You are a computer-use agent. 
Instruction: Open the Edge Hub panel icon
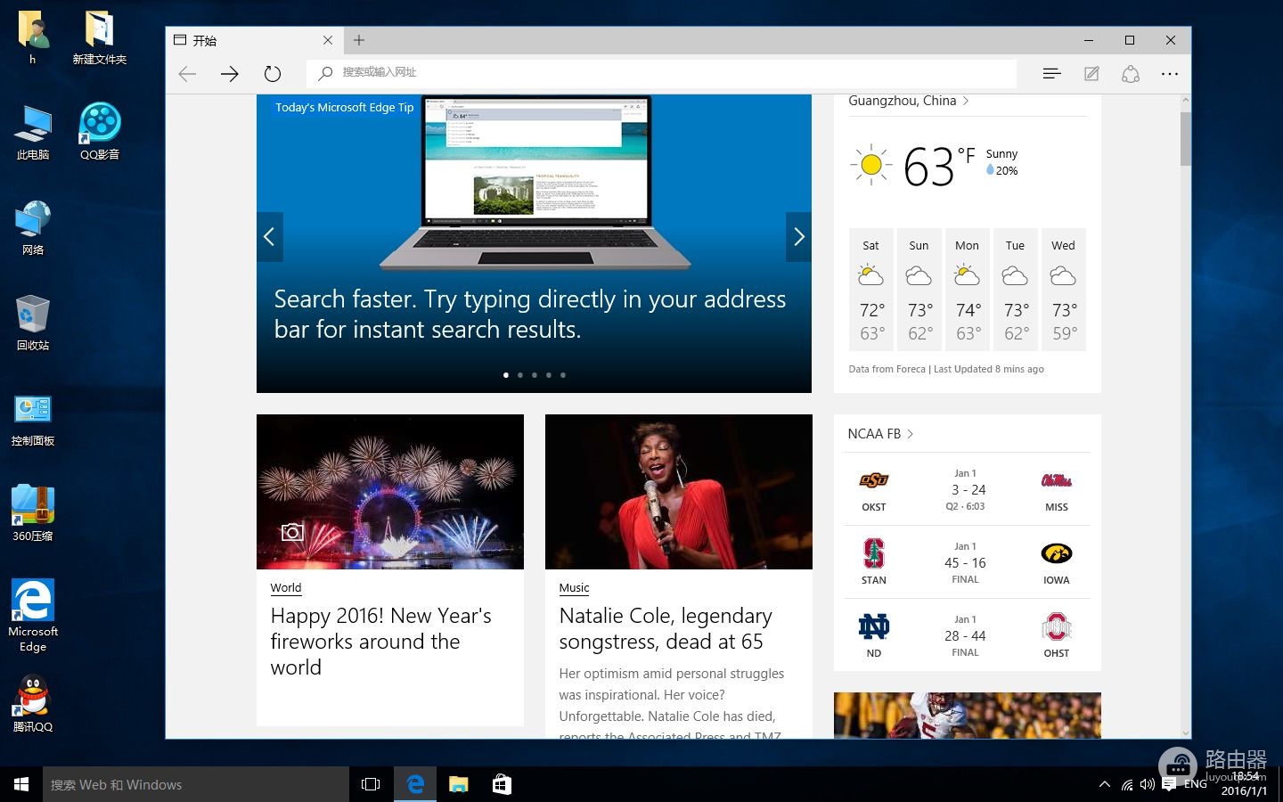(1051, 73)
